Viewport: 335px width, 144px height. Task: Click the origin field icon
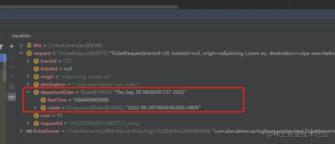tap(36, 77)
